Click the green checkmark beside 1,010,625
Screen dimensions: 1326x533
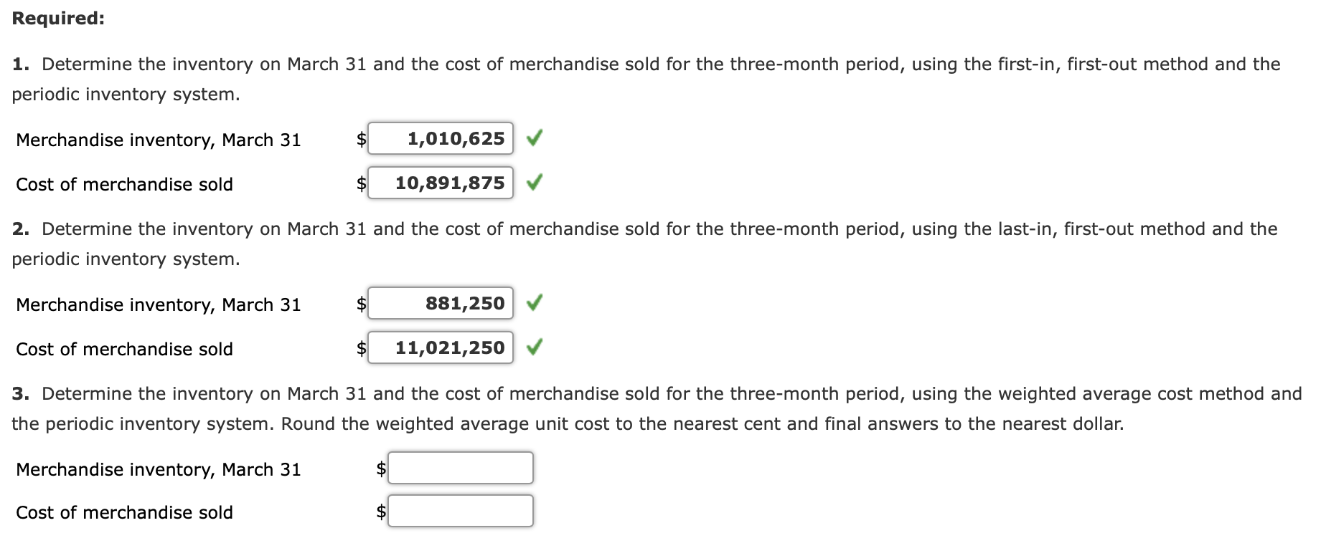(537, 139)
